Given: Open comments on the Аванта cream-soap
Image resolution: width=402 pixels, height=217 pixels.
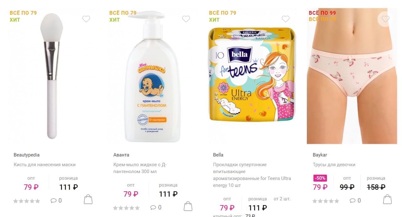Looking at the screenshot, I should (156, 207).
